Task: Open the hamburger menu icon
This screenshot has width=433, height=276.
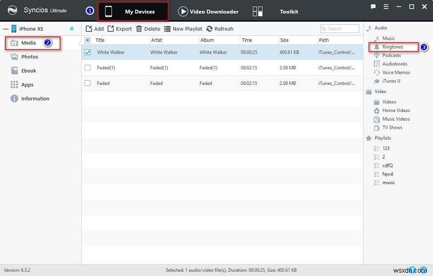Action: [386, 6]
